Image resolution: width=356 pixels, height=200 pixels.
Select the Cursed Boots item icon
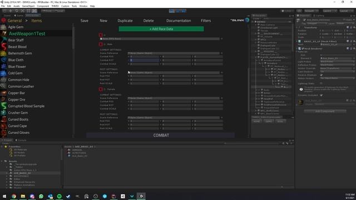pyautogui.click(x=3, y=119)
